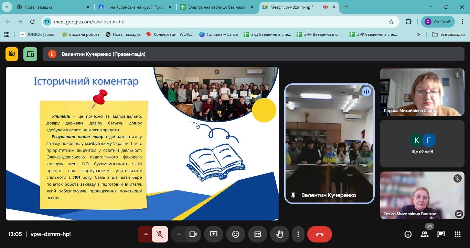Open a new browser tab
Image resolution: width=470 pixels, height=248 pixels.
(346, 7)
